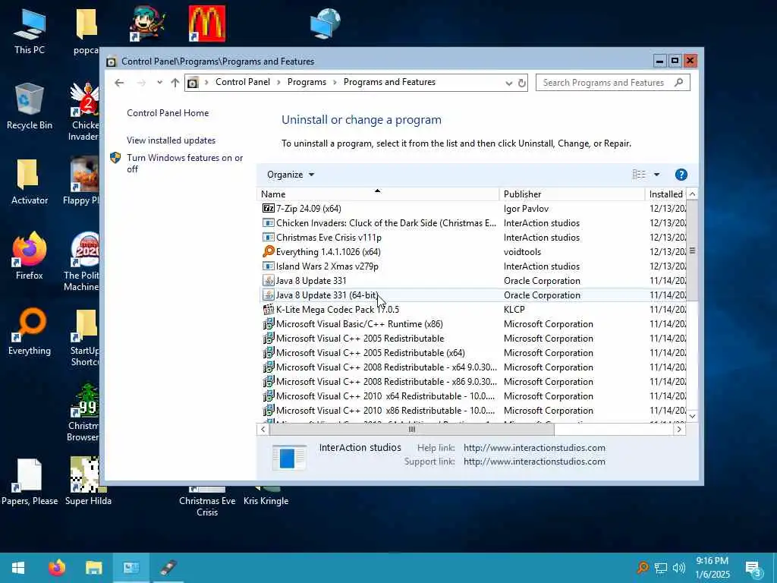
Task: Sort by the Installed On column header
Action: pyautogui.click(x=666, y=194)
